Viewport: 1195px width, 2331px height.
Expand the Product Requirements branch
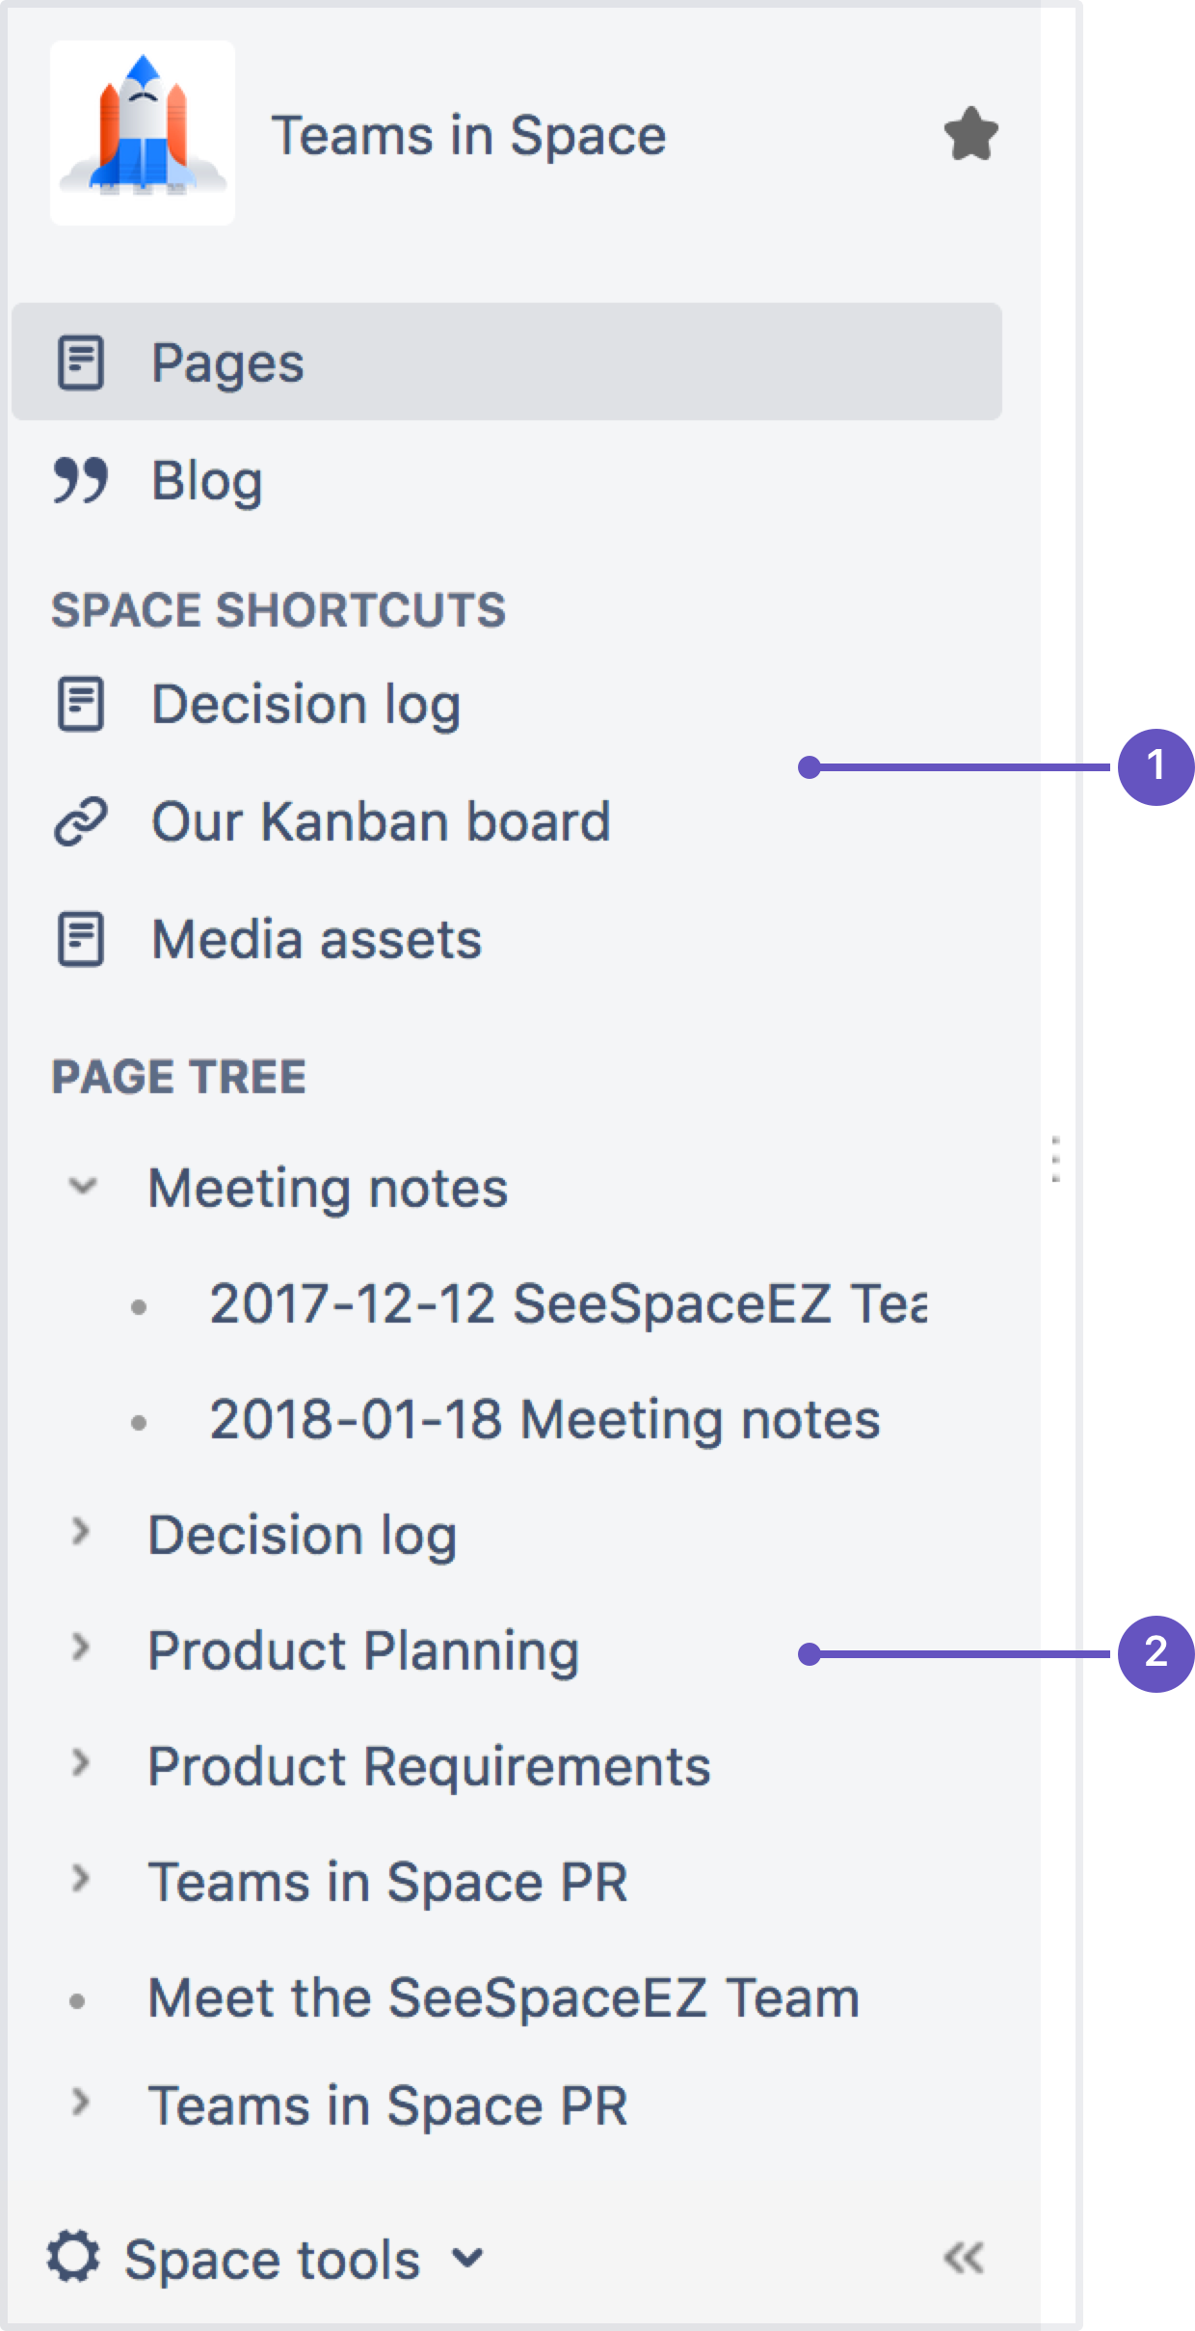[x=82, y=1763]
